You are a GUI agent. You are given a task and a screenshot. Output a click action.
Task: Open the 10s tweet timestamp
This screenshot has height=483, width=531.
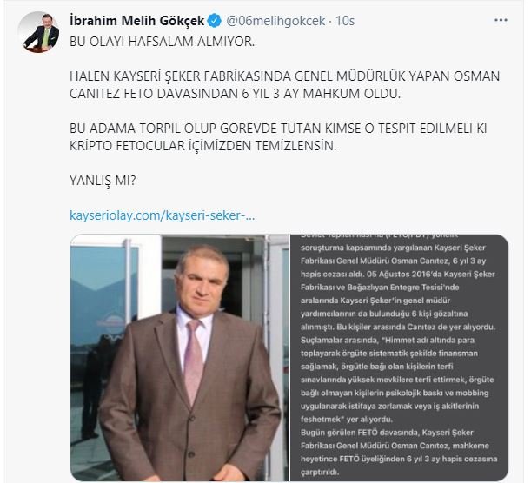(345, 21)
